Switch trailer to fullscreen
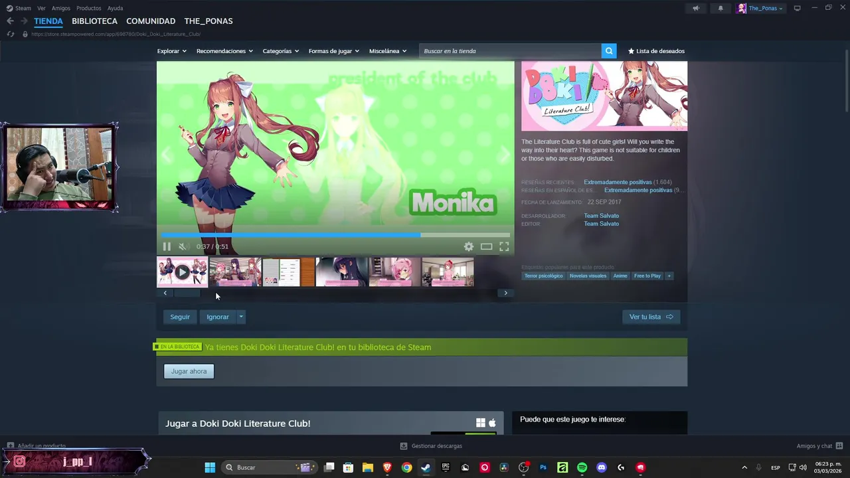850x478 pixels. coord(504,246)
